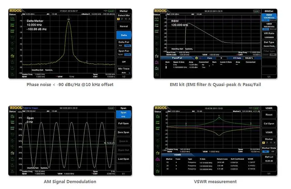Click the purple trace icon in VSWR sidebar
Image resolution: width=291 pixels, height=189 pixels.
point(157,159)
